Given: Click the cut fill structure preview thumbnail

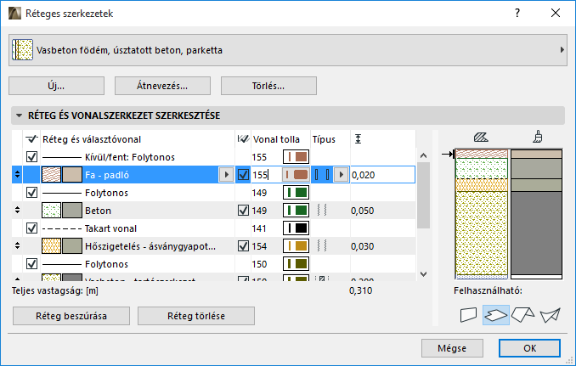Looking at the screenshot, I should coord(482,214).
